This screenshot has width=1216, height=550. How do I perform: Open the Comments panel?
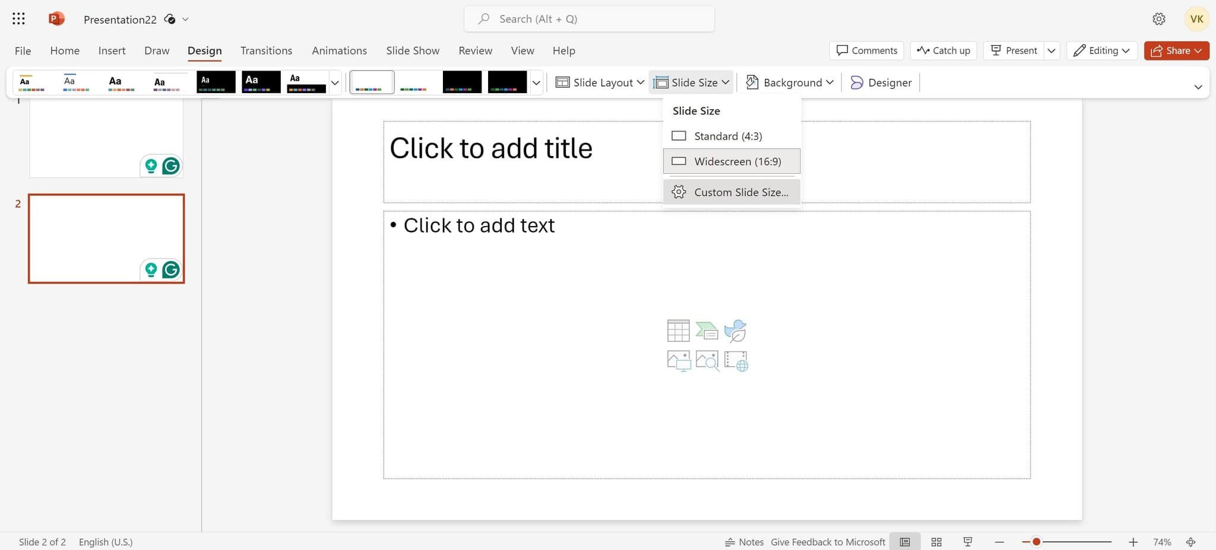(866, 50)
